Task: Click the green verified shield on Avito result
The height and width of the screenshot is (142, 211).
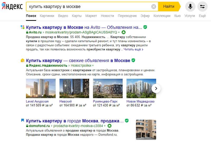Action: 145,27
